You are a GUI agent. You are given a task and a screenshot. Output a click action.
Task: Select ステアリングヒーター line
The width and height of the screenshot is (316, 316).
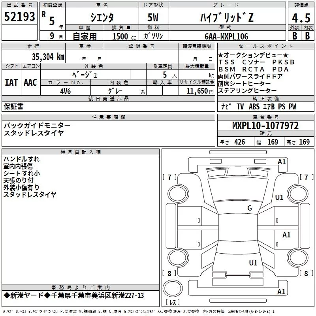[x=247, y=90]
